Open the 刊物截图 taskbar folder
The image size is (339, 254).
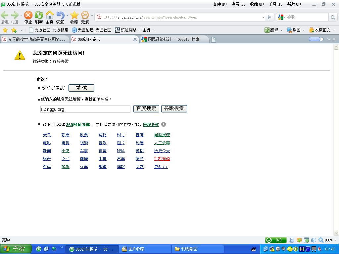click(197, 249)
